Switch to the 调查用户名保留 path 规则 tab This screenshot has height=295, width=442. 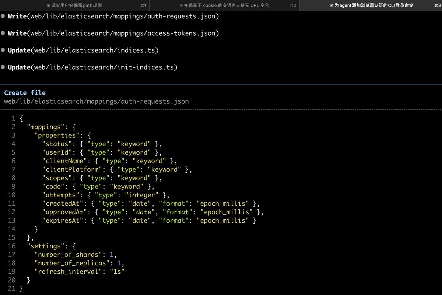pyautogui.click(x=74, y=6)
